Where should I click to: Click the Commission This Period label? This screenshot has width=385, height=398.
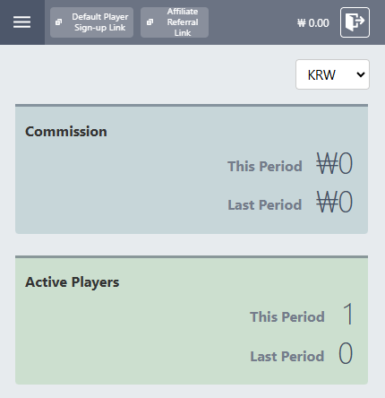tap(265, 166)
